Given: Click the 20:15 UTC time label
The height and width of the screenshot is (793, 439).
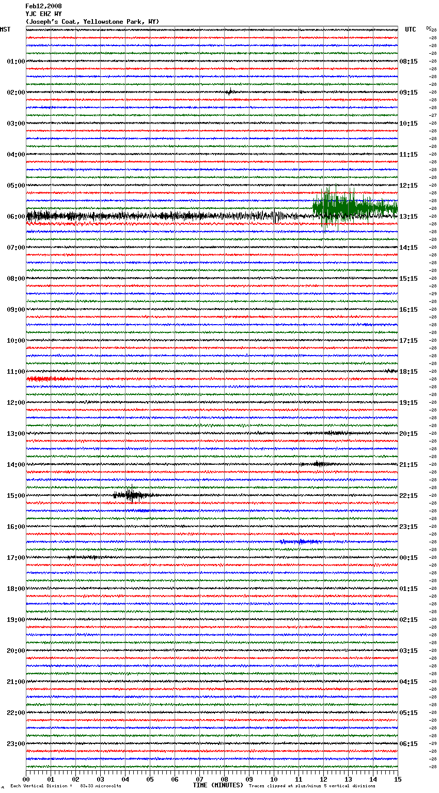Looking at the screenshot, I should (409, 434).
